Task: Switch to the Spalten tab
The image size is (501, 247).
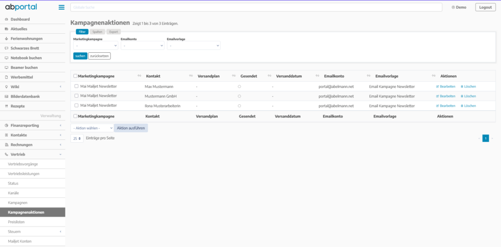Action: pos(97,32)
